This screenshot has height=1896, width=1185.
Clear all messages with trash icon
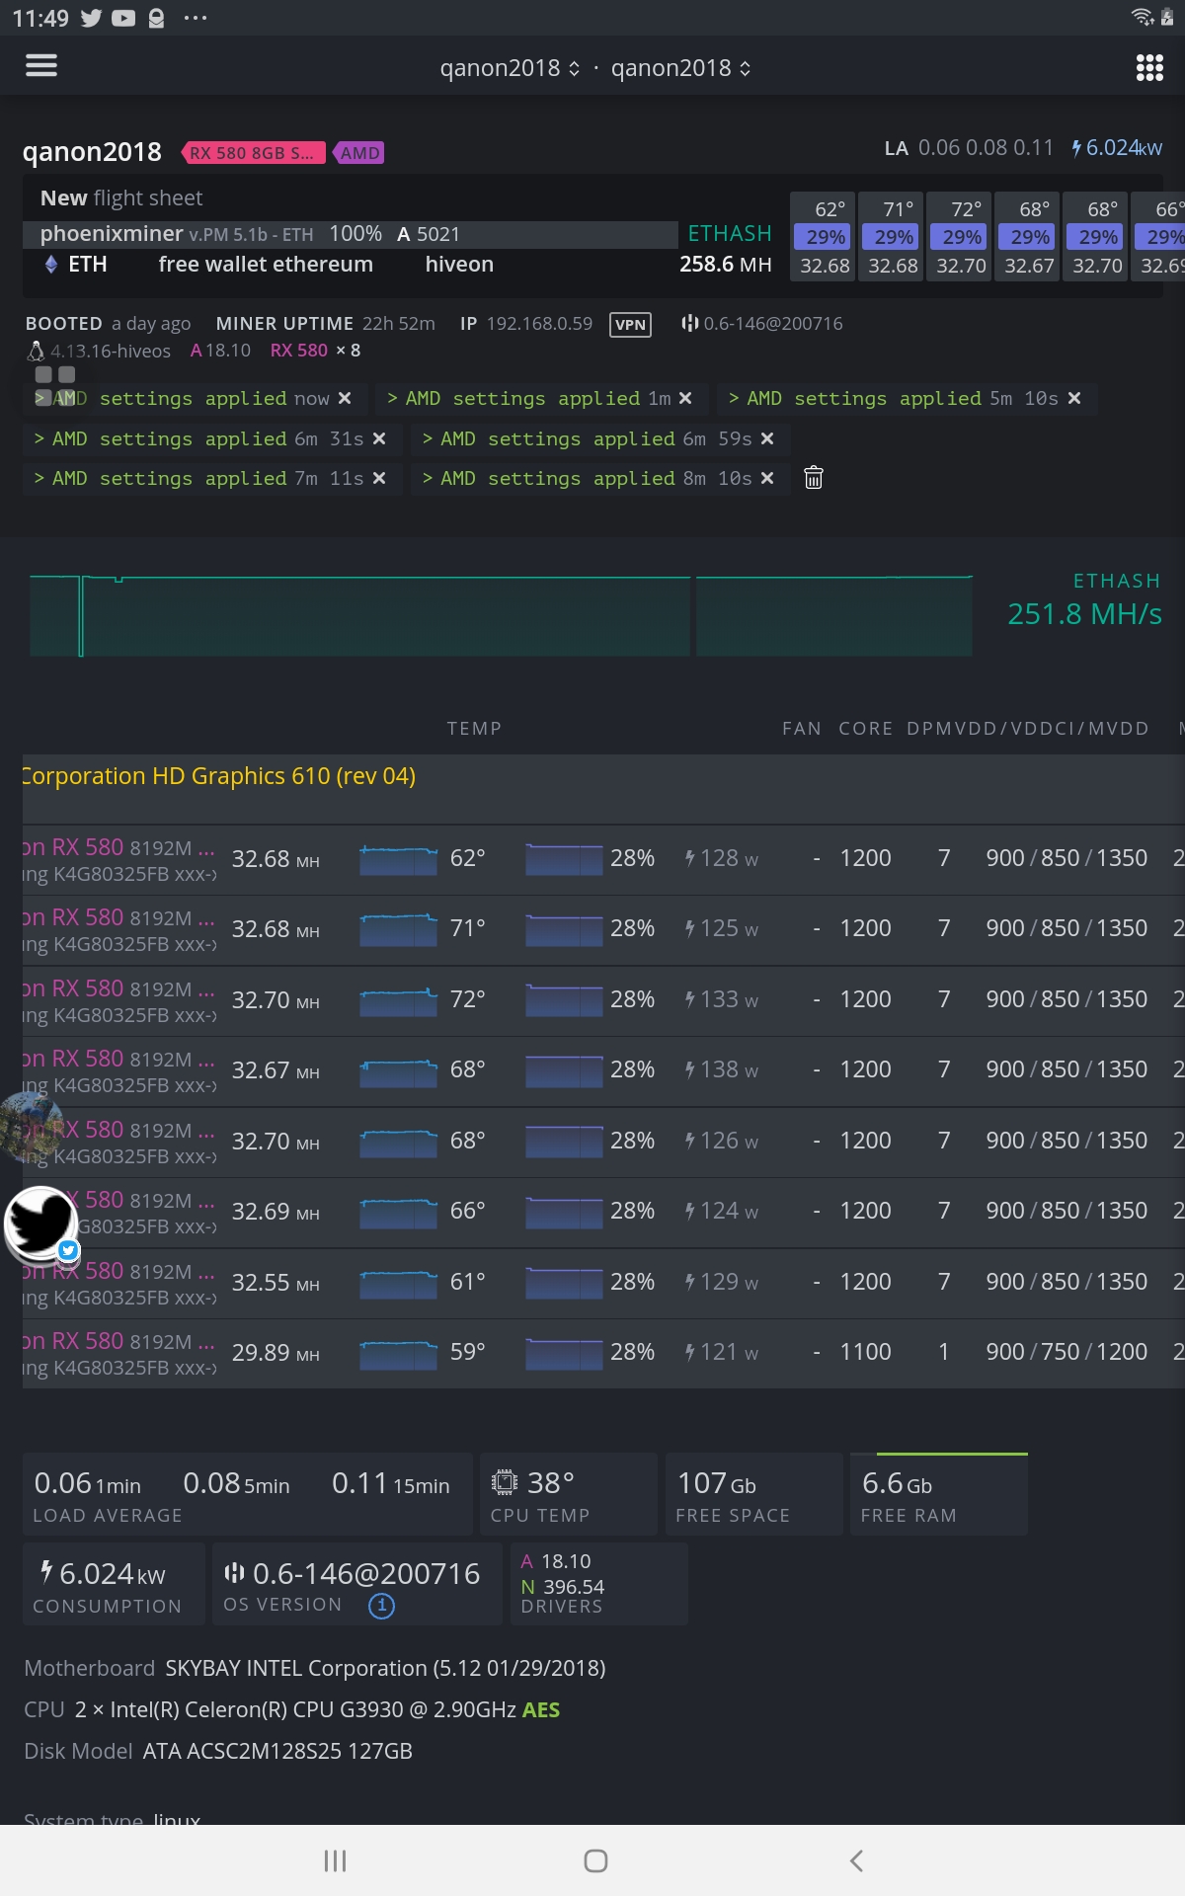tap(814, 478)
